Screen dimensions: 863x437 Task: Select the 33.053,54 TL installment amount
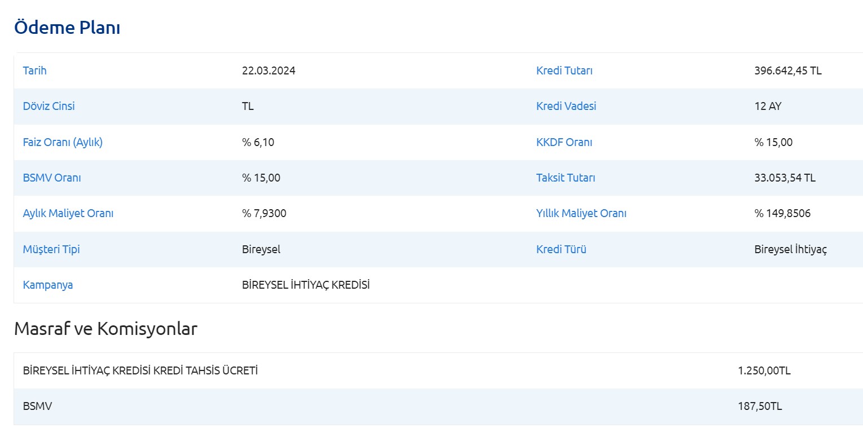(x=785, y=178)
